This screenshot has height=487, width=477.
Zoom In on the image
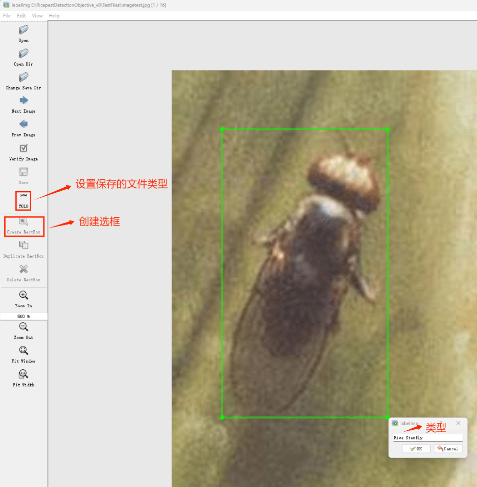(x=24, y=295)
